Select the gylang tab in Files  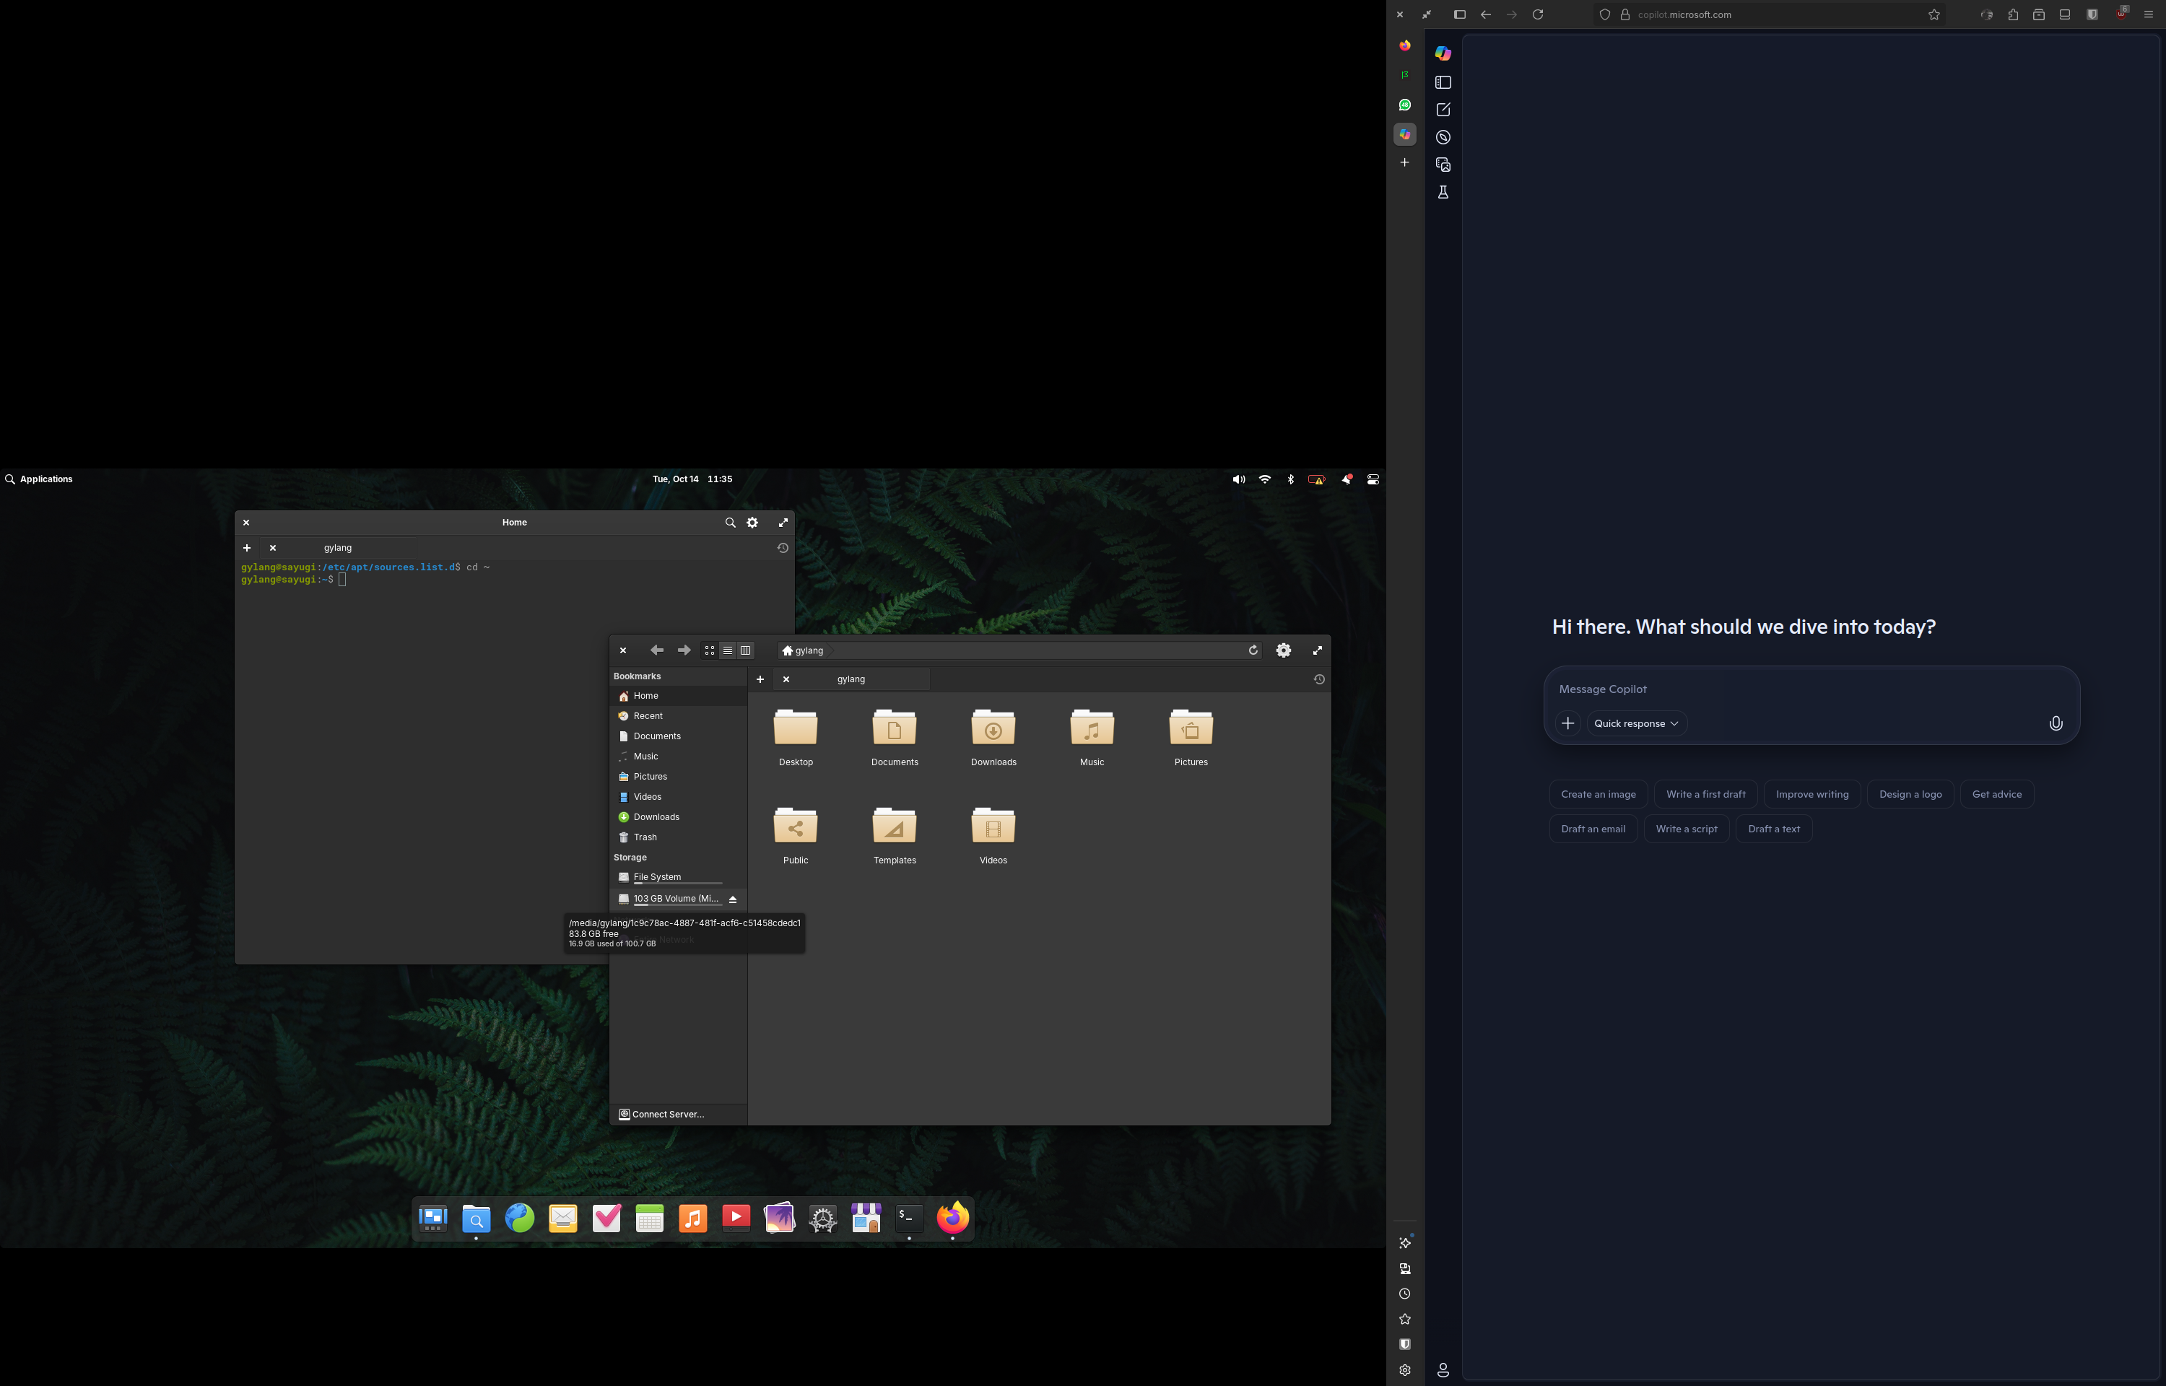coord(851,679)
